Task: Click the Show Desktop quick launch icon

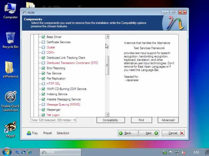Action: 18,152
